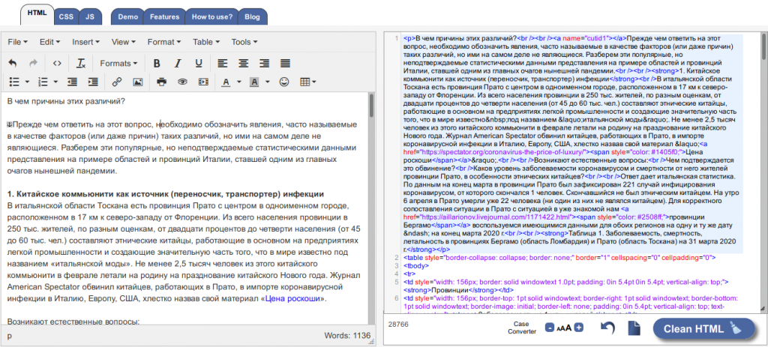
Task: Open Edit menu
Action: click(x=50, y=42)
